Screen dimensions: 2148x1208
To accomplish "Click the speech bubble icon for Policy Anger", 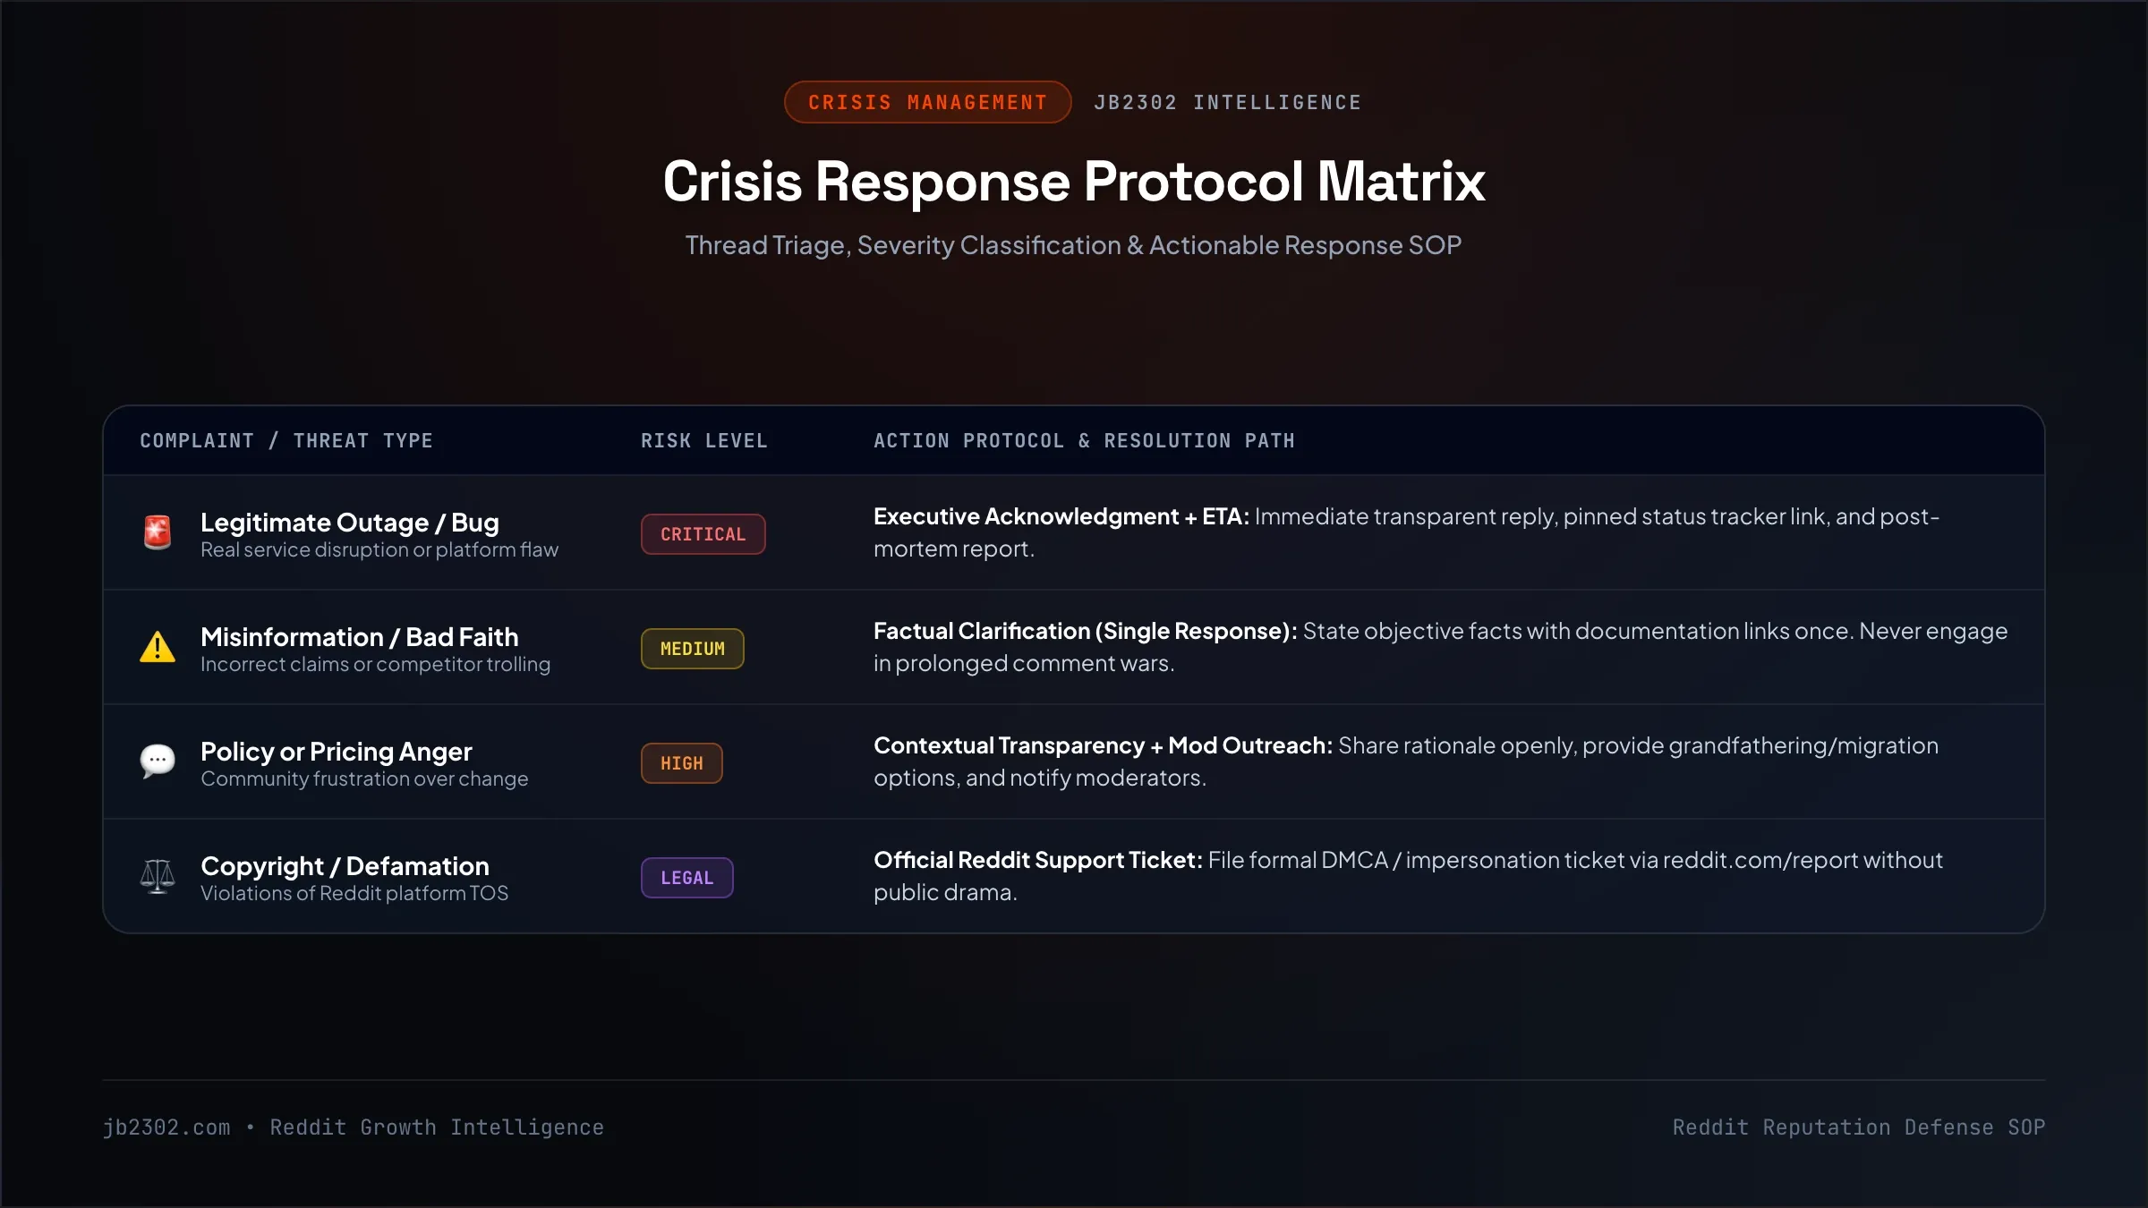I will [x=158, y=761].
